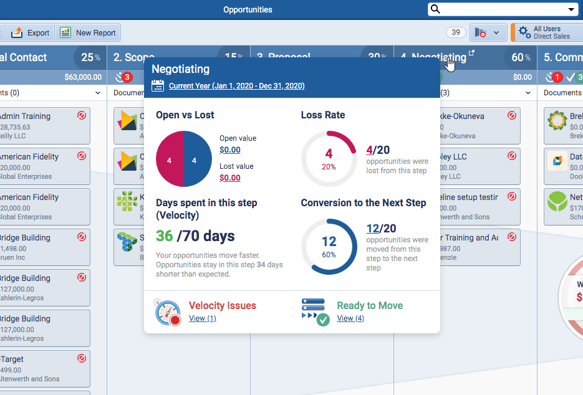Click the Commit stage red 1 badge
Viewport: 583px width, 395px height.
(557, 77)
